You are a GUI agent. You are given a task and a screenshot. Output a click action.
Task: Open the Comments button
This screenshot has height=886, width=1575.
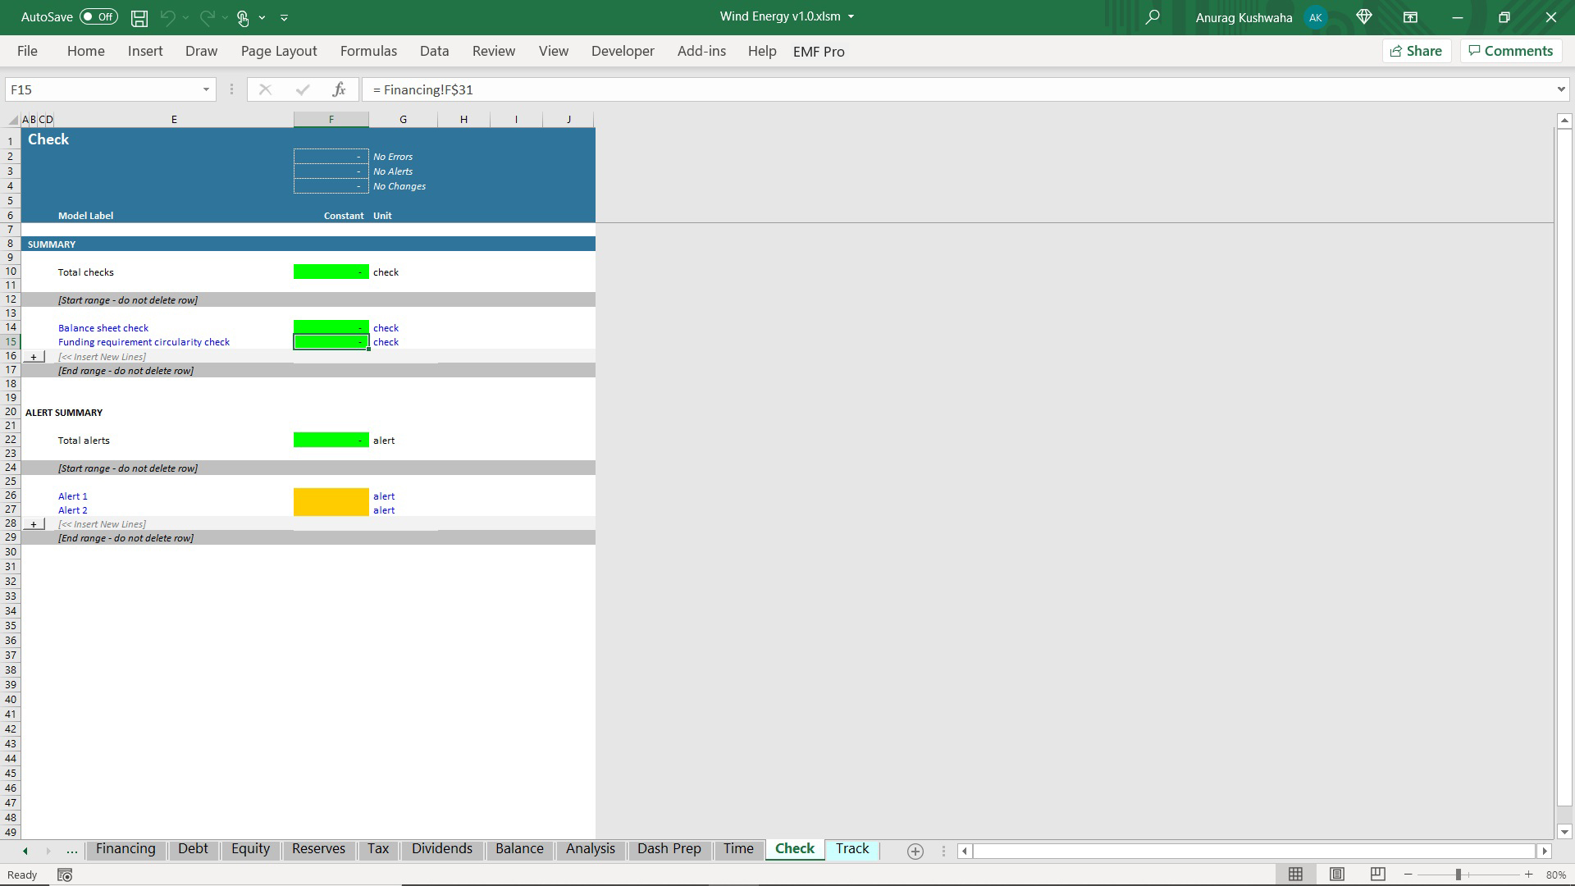click(x=1510, y=51)
